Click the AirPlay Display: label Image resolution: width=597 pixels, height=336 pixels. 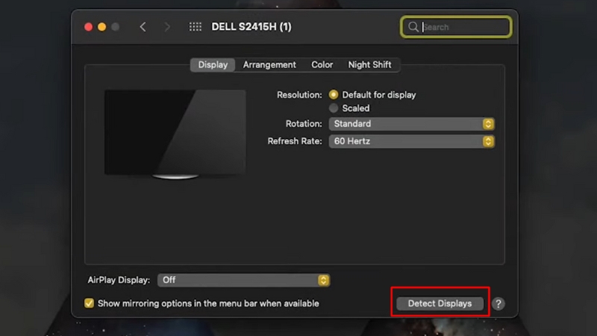tap(119, 281)
